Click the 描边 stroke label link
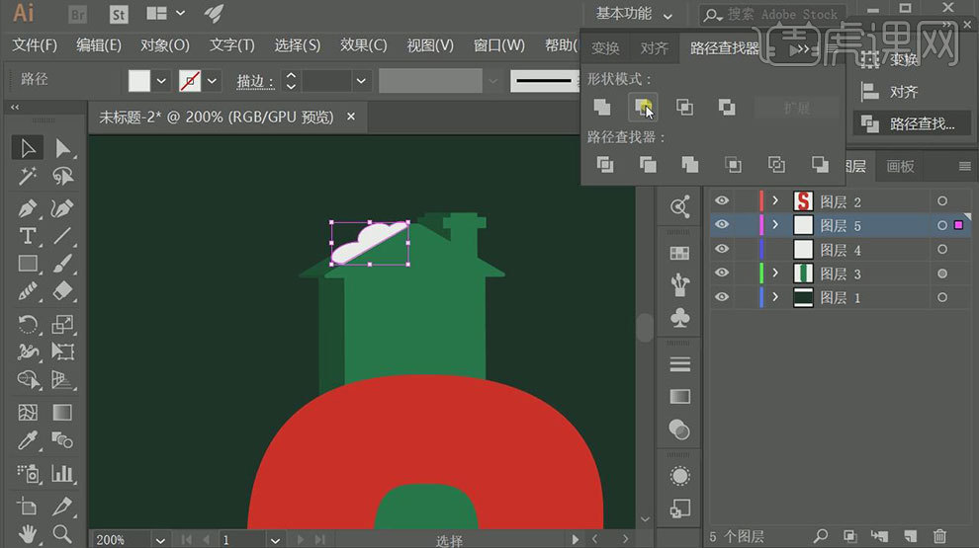979x548 pixels. (254, 81)
